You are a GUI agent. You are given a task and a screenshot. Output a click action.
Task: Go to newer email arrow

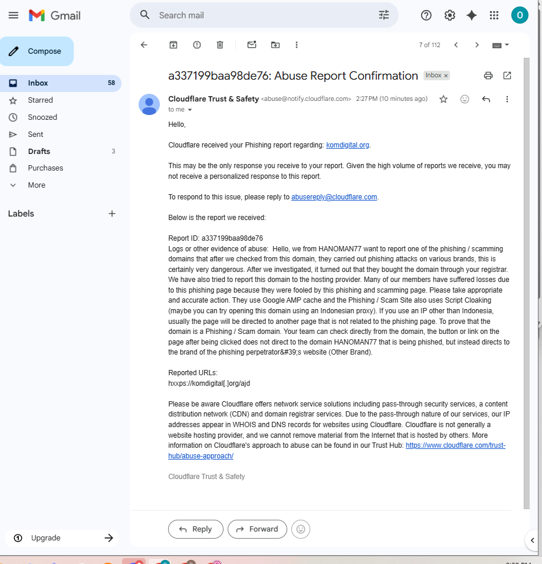click(x=456, y=45)
